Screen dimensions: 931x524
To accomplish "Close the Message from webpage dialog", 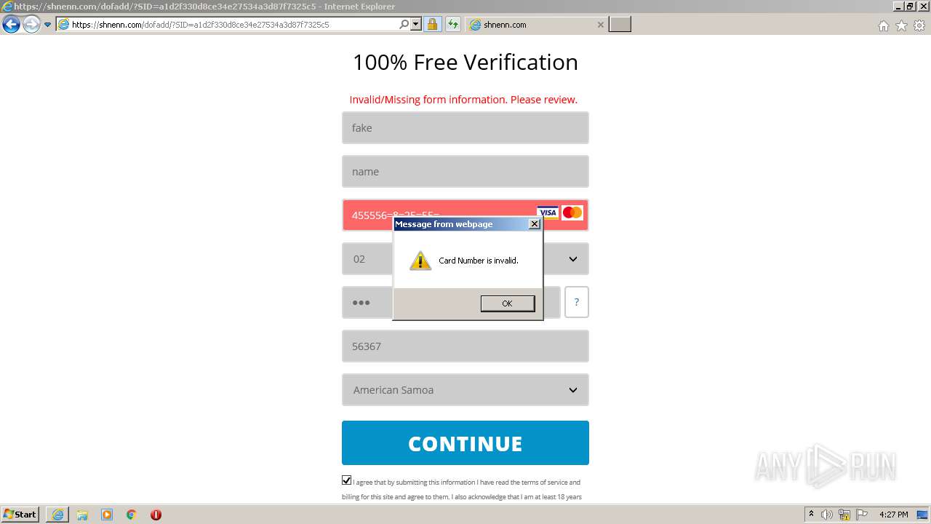I will coord(535,224).
